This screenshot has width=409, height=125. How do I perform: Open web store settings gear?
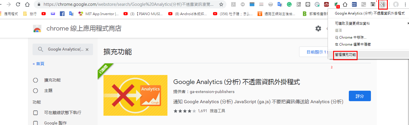click(x=318, y=28)
